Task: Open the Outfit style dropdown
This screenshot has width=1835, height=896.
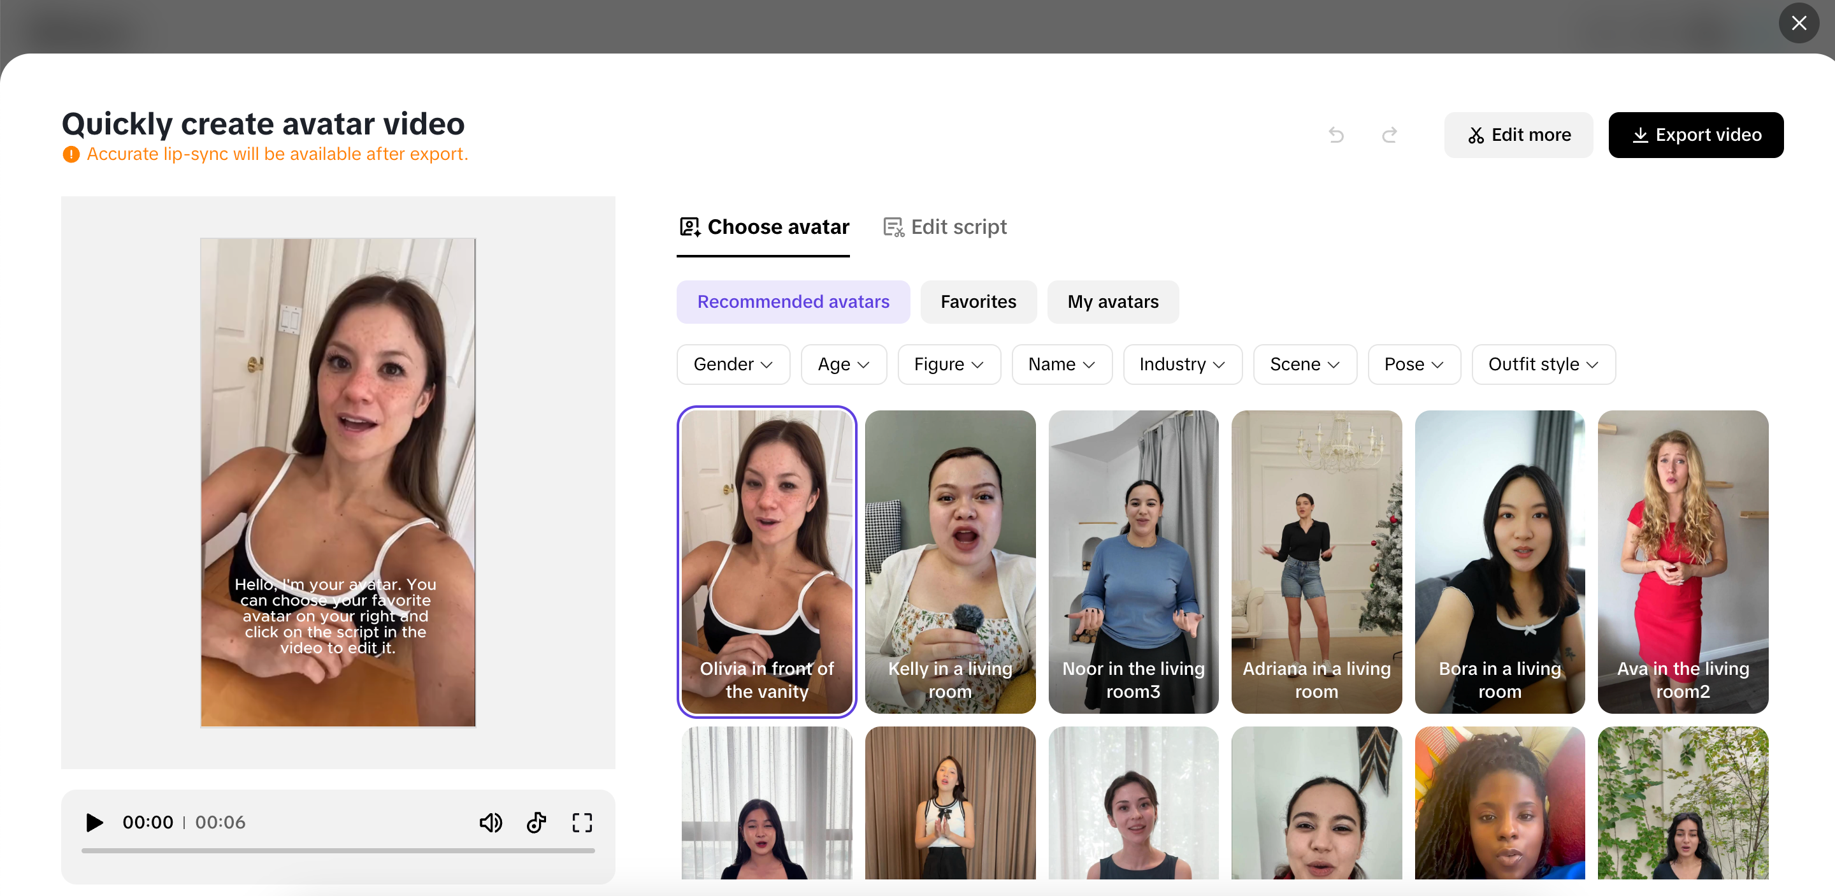Action: coord(1543,364)
